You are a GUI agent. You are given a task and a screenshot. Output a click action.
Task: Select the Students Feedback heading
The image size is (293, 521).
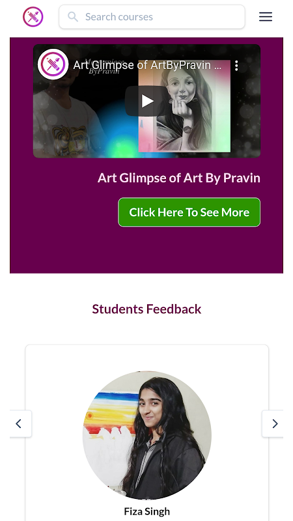[146, 309]
